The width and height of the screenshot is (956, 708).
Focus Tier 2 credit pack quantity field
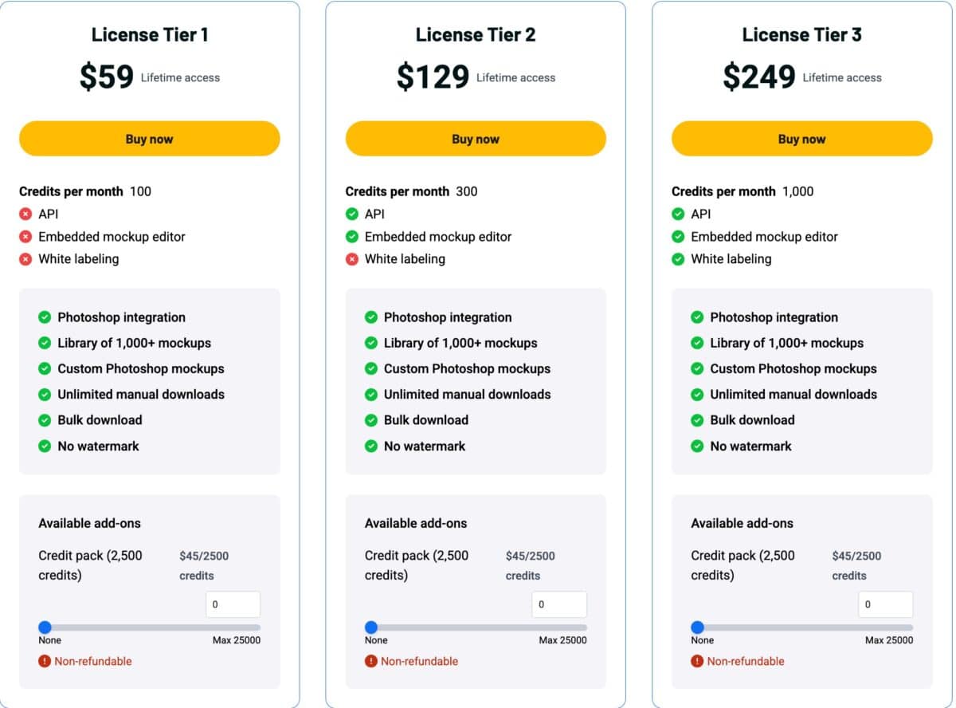559,604
